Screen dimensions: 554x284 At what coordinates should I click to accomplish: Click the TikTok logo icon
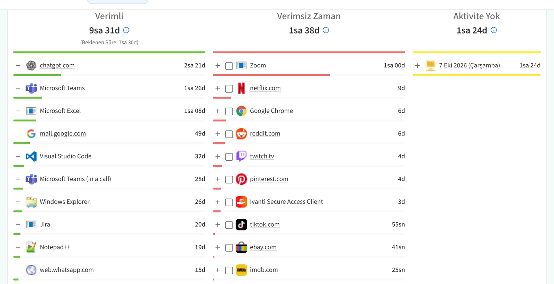tap(241, 225)
